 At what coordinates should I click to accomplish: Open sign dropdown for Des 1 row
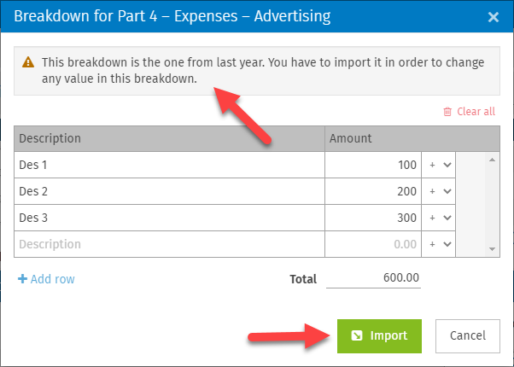coord(440,165)
